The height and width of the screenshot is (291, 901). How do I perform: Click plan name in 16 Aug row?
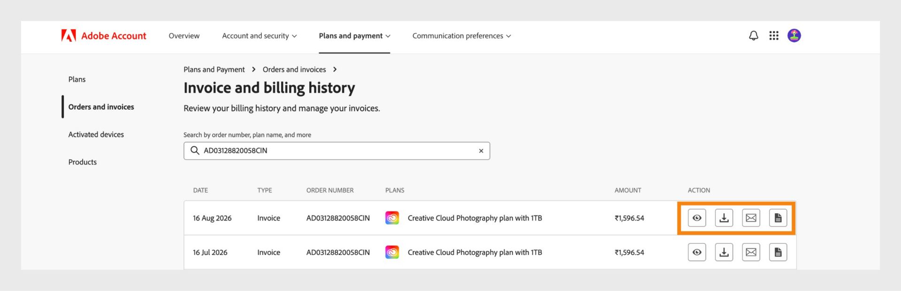click(475, 218)
